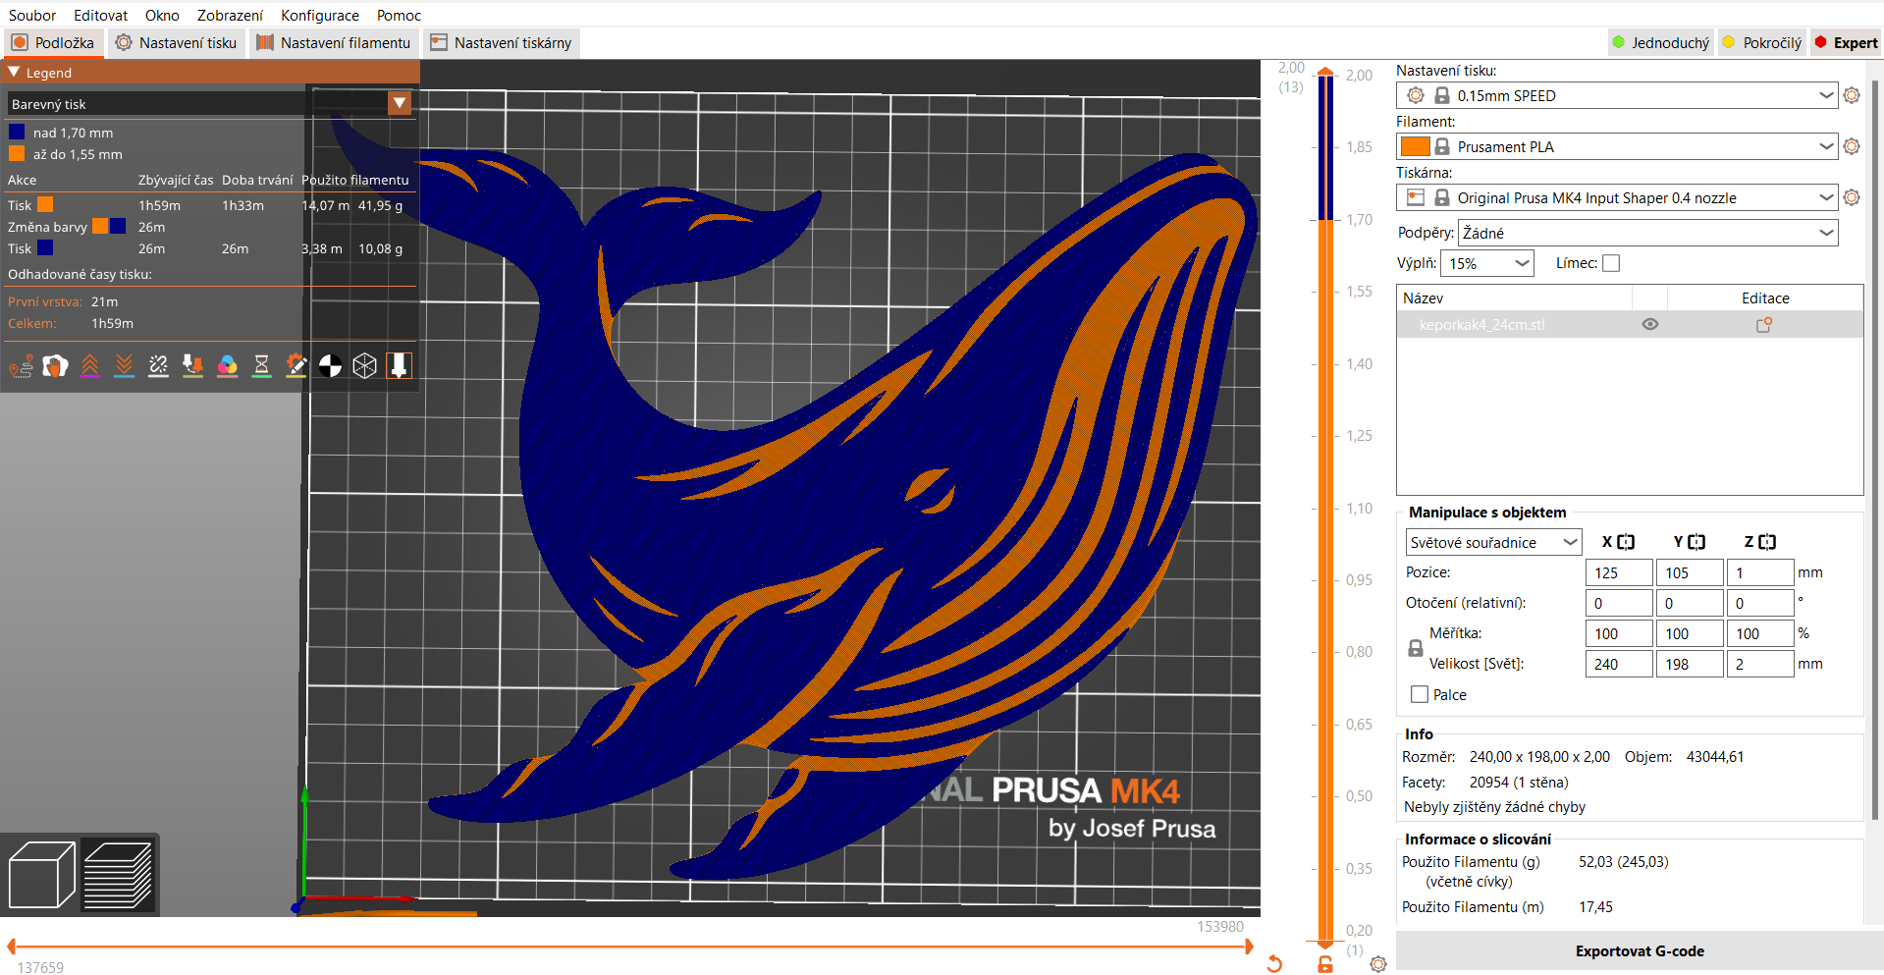1884x975 pixels.
Task: Reset Z axis using Z bracket icon
Action: point(1767,542)
